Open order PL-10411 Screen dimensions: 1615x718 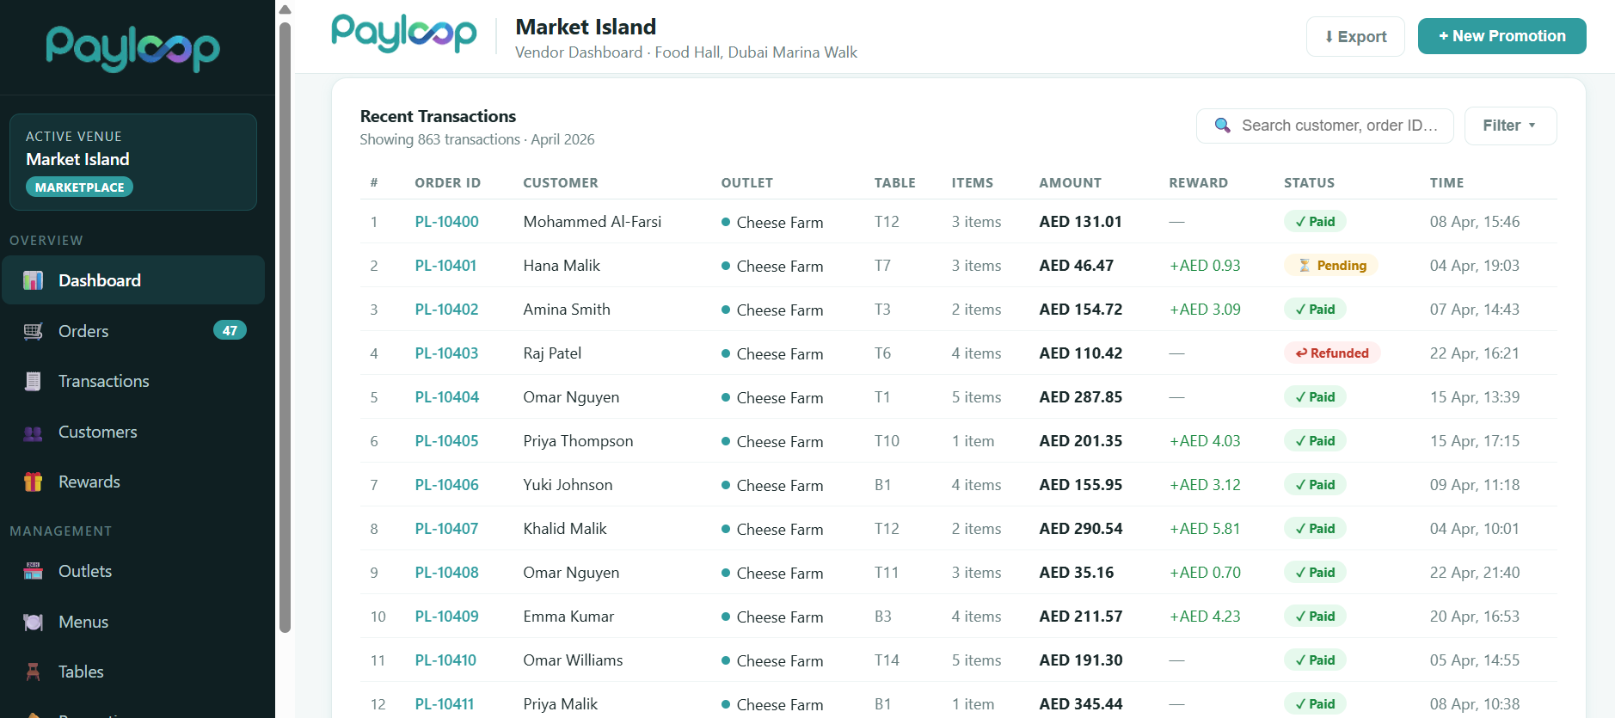444,703
